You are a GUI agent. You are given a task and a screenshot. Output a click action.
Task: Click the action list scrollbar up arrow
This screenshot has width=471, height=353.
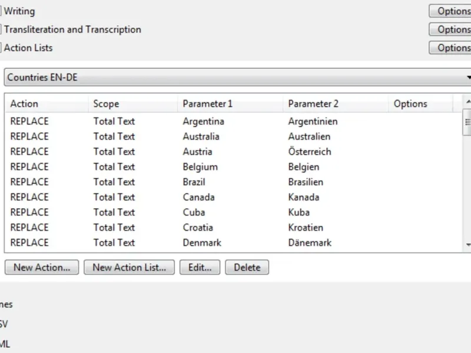click(x=467, y=100)
